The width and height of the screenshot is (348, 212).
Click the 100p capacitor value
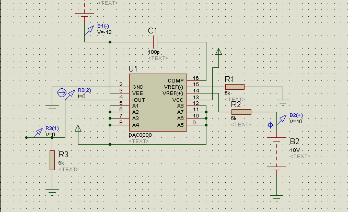point(154,52)
